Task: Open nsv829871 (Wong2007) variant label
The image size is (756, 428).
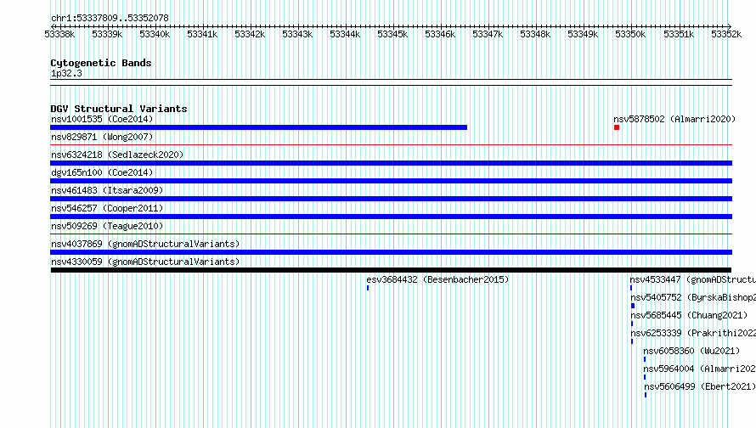Action: click(x=102, y=137)
